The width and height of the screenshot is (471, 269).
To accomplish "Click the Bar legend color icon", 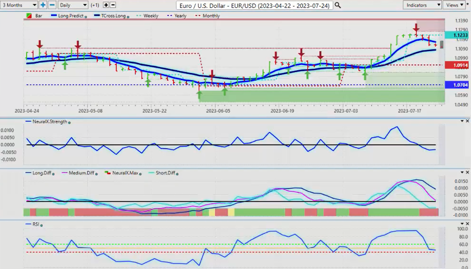I will point(28,16).
